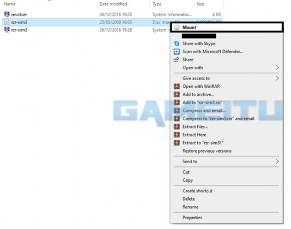This screenshot has width=291, height=229.
Task: Choose Rename in the context menu
Action: (x=191, y=207)
